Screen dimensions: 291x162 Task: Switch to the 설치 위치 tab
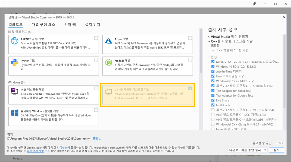pyautogui.click(x=92, y=24)
